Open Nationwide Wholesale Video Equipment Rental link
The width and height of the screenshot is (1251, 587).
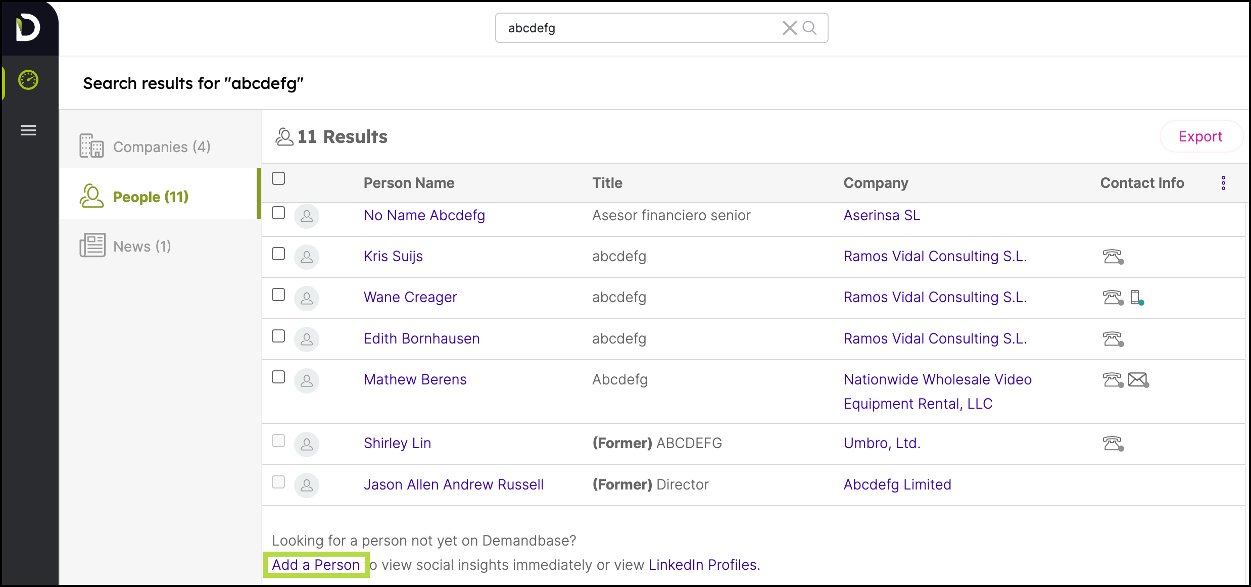click(938, 392)
